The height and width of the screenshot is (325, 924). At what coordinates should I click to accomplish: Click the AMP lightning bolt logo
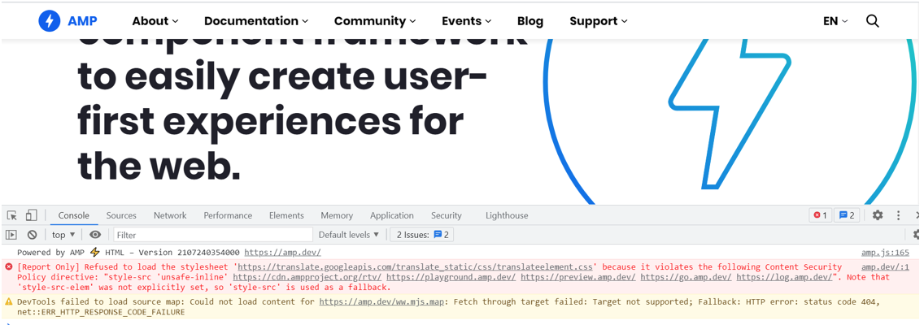pyautogui.click(x=50, y=21)
